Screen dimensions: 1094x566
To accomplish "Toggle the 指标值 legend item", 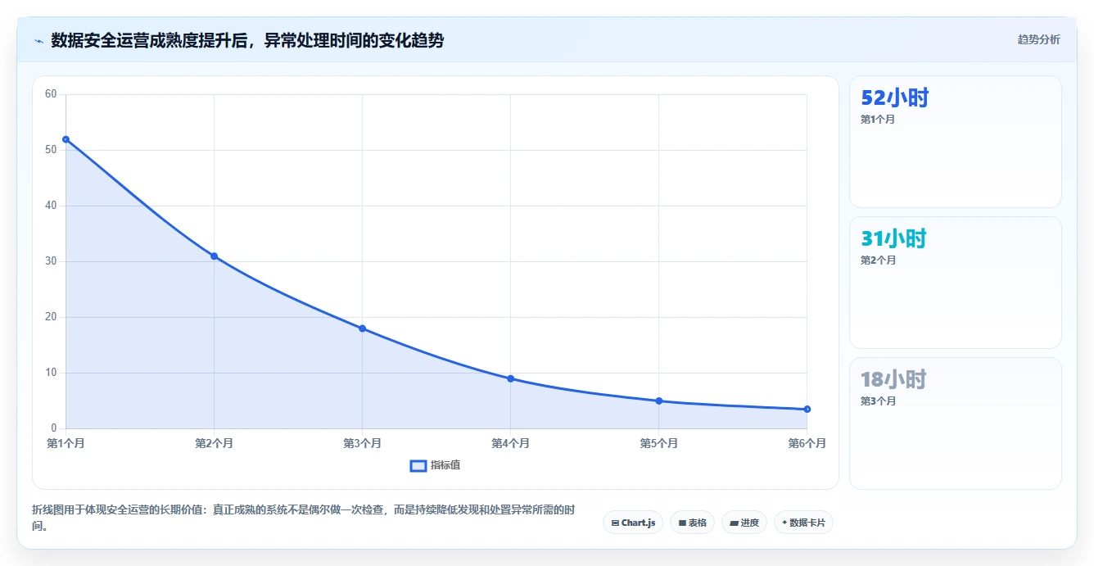I will pos(435,465).
